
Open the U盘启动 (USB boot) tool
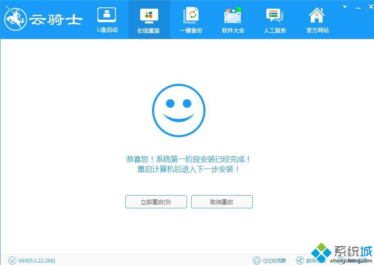coord(107,19)
